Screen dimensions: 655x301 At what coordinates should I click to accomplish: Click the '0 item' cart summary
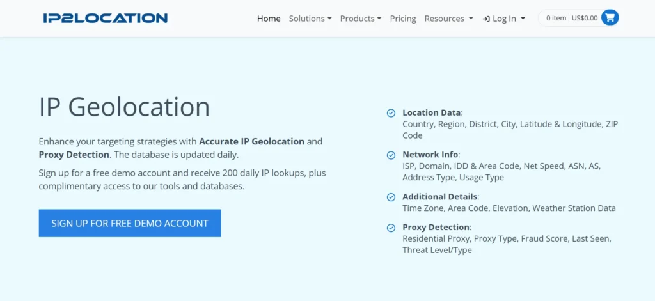[556, 18]
